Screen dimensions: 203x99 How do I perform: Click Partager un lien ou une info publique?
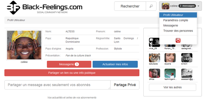click(72, 73)
